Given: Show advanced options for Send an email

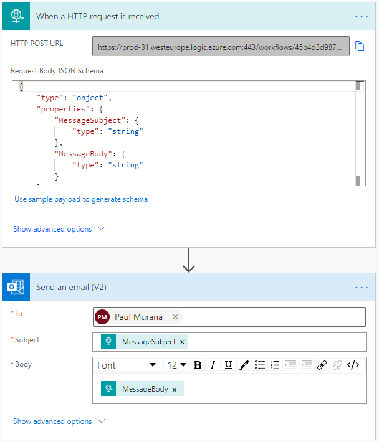Looking at the screenshot, I should coord(59,421).
